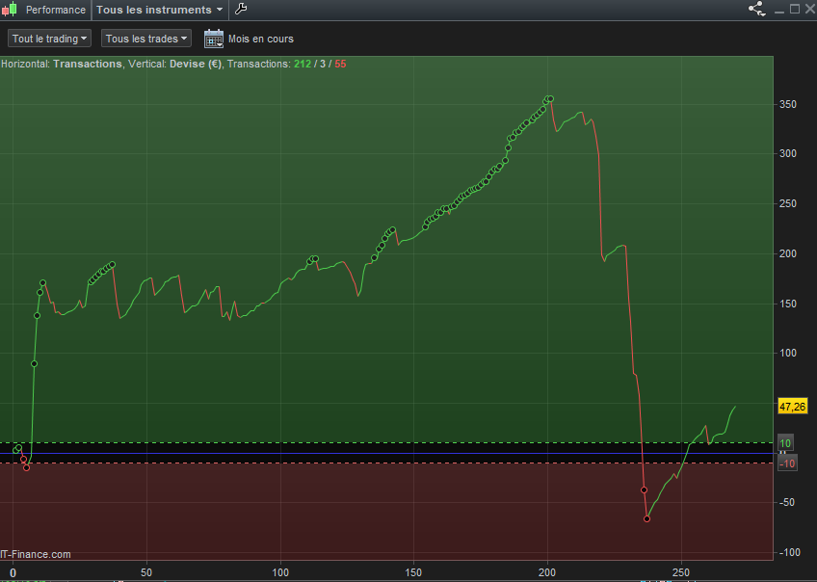Image resolution: width=817 pixels, height=582 pixels.
Task: Click the IT-Finance.com link
Action: (36, 554)
